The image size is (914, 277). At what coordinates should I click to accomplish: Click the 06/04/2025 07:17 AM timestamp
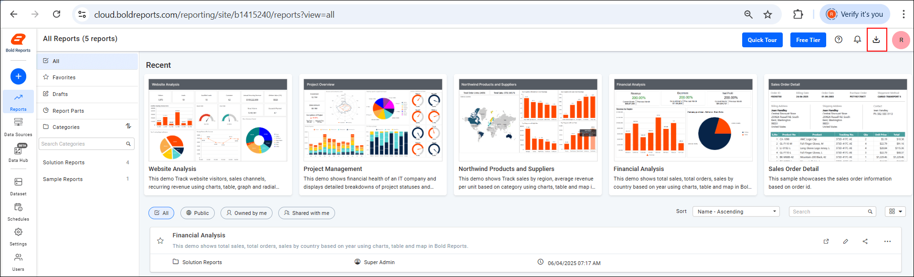point(574,263)
